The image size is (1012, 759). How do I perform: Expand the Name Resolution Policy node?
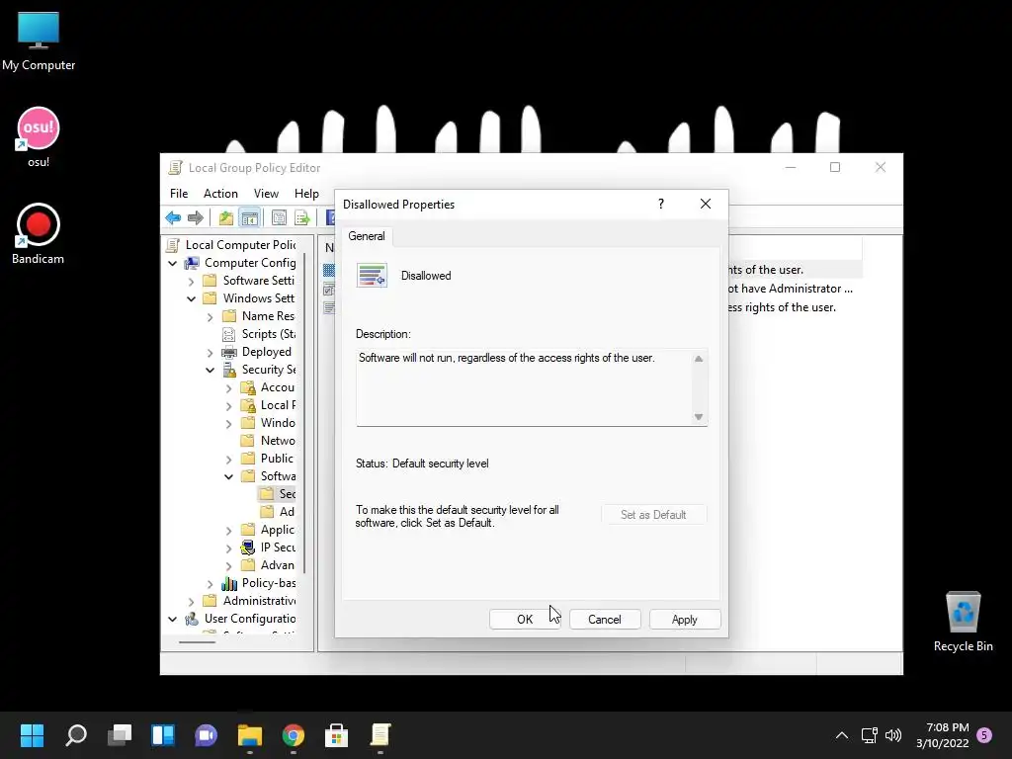pyautogui.click(x=210, y=317)
